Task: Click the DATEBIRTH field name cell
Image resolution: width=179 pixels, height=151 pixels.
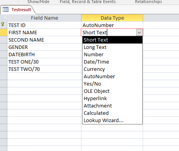Action: tap(44, 54)
